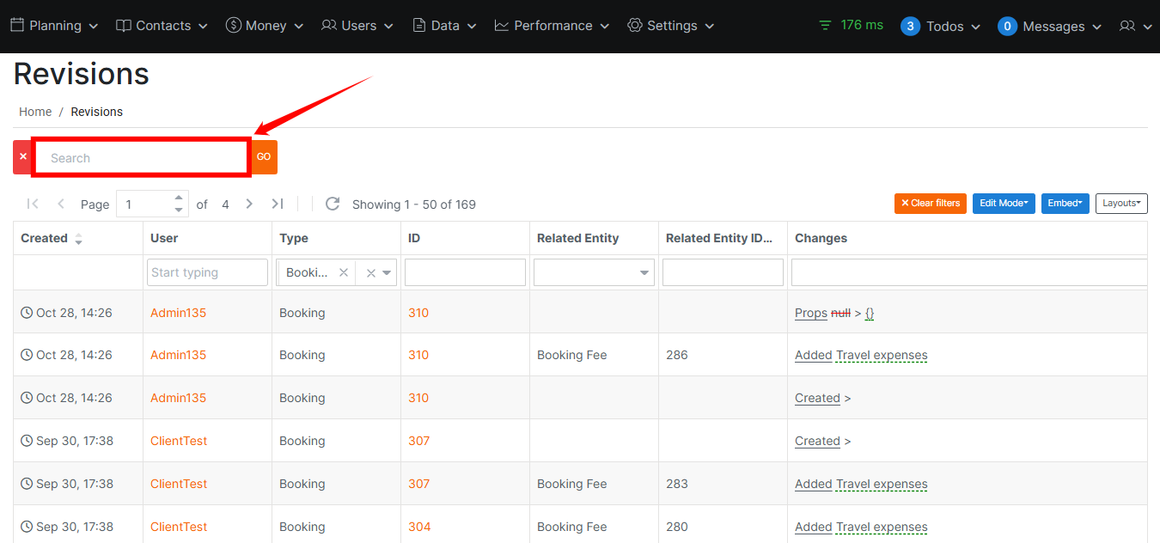The image size is (1160, 543).
Task: Click the red X clear search button
Action: [22, 157]
